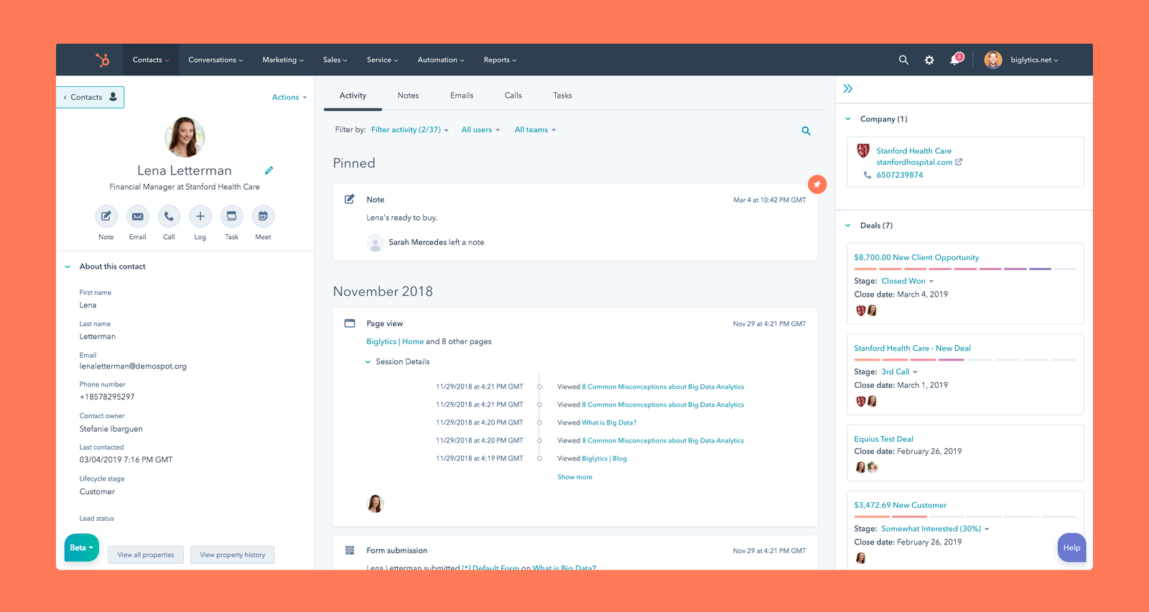This screenshot has height=612, width=1149.
Task: Open the All users filter dropdown
Action: coord(480,130)
